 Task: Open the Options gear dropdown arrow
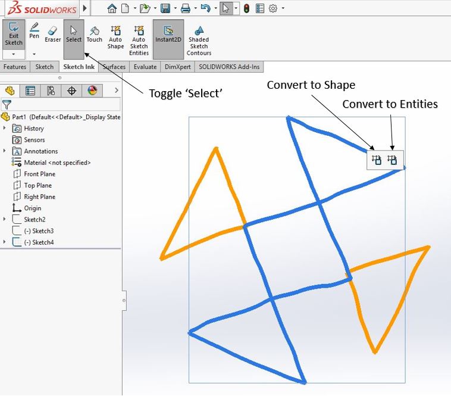283,8
